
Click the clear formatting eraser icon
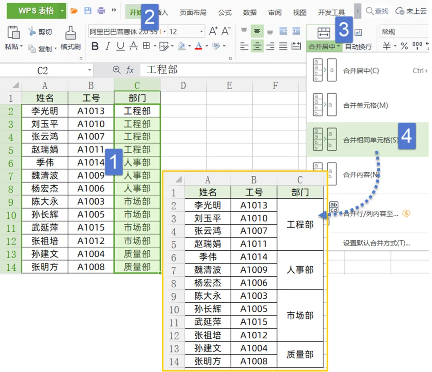(x=216, y=46)
